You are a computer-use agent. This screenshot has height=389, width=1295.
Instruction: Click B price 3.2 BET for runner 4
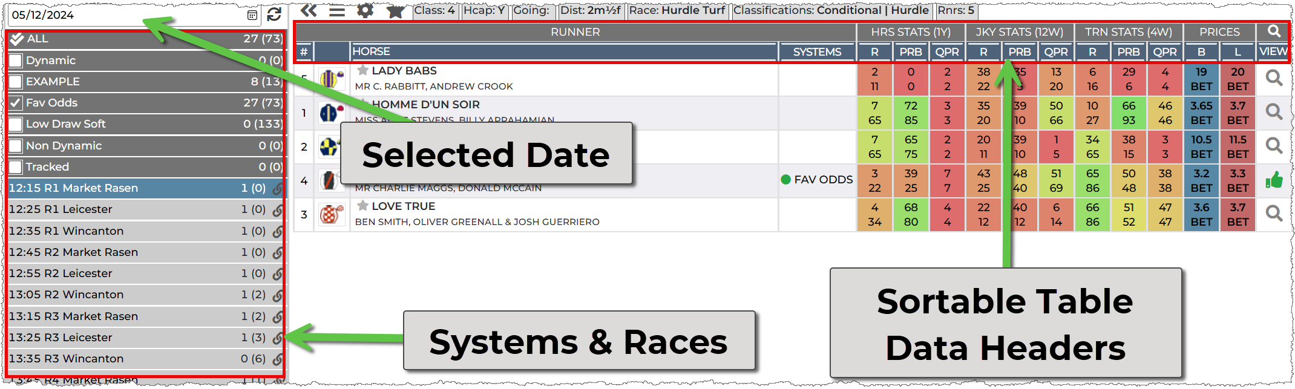1201,180
